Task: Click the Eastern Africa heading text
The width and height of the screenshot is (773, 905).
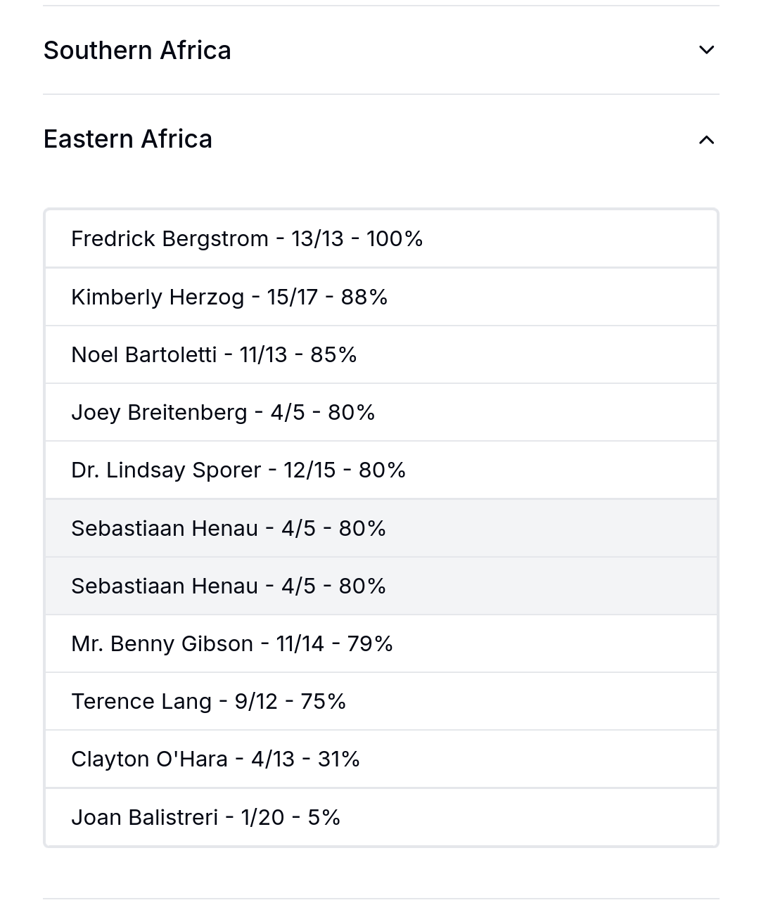Action: [x=127, y=139]
